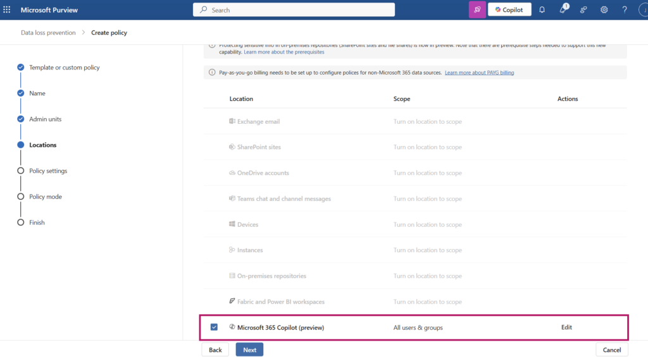Click the OneDrive accounts cloud icon

tap(232, 173)
